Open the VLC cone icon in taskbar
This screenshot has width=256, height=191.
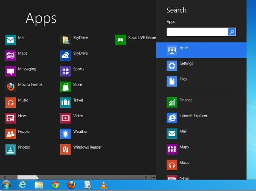pyautogui.click(x=104, y=185)
